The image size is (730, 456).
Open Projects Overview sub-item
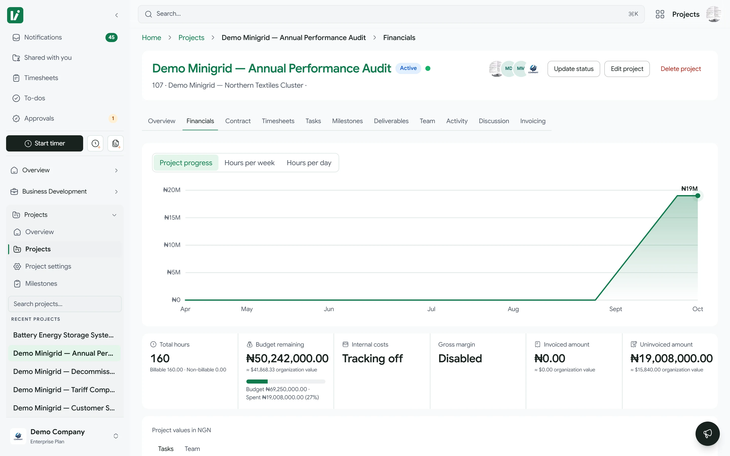point(65,232)
